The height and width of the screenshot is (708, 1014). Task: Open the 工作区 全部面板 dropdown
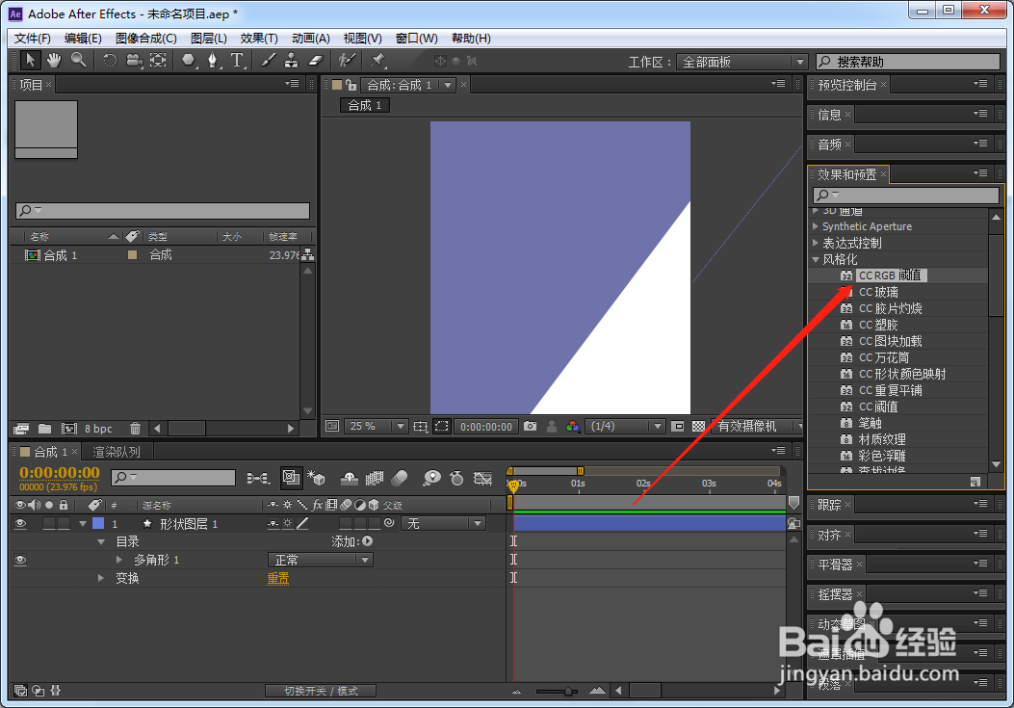click(741, 62)
